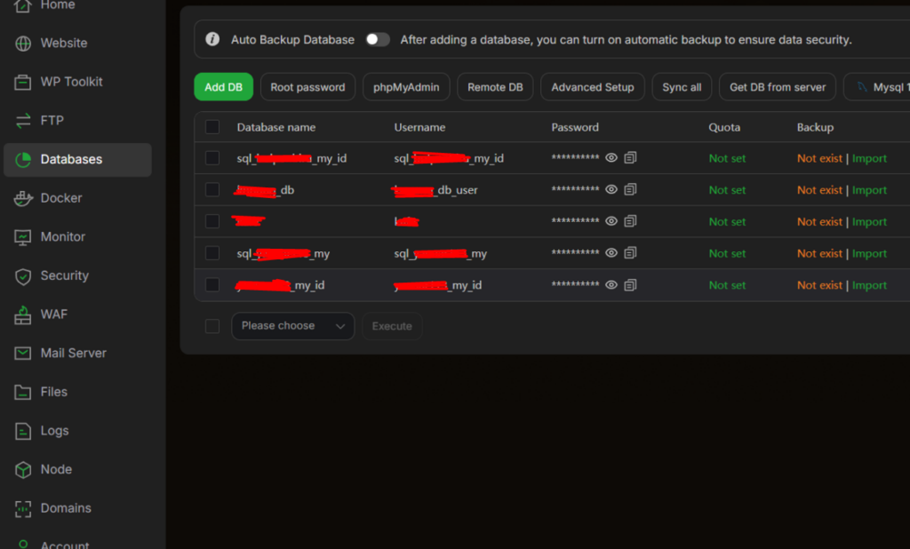Copy password of the sql_..._my row
Screen dimensions: 910x549
(630, 252)
